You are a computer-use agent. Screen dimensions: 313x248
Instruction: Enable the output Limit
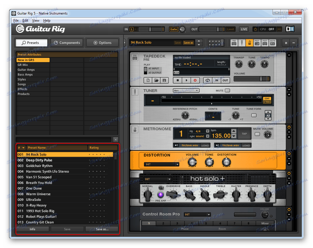(x=231, y=29)
